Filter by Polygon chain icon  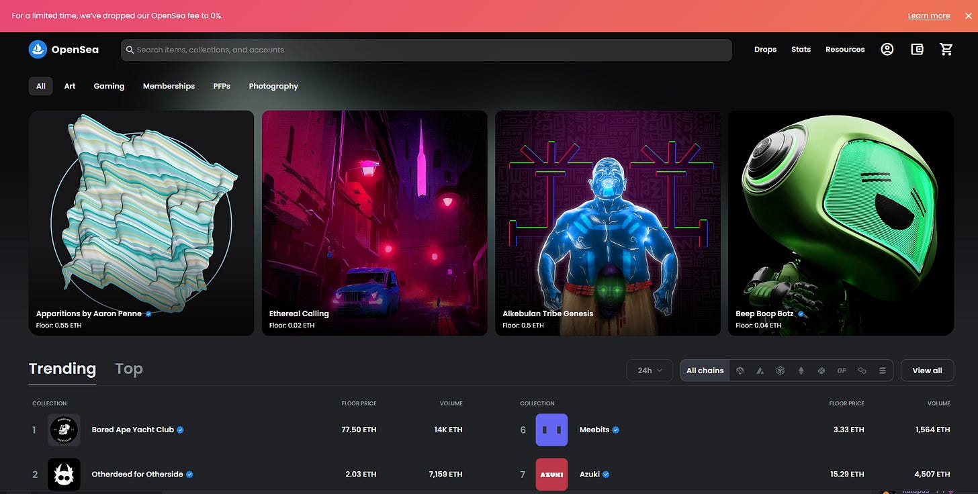click(862, 370)
